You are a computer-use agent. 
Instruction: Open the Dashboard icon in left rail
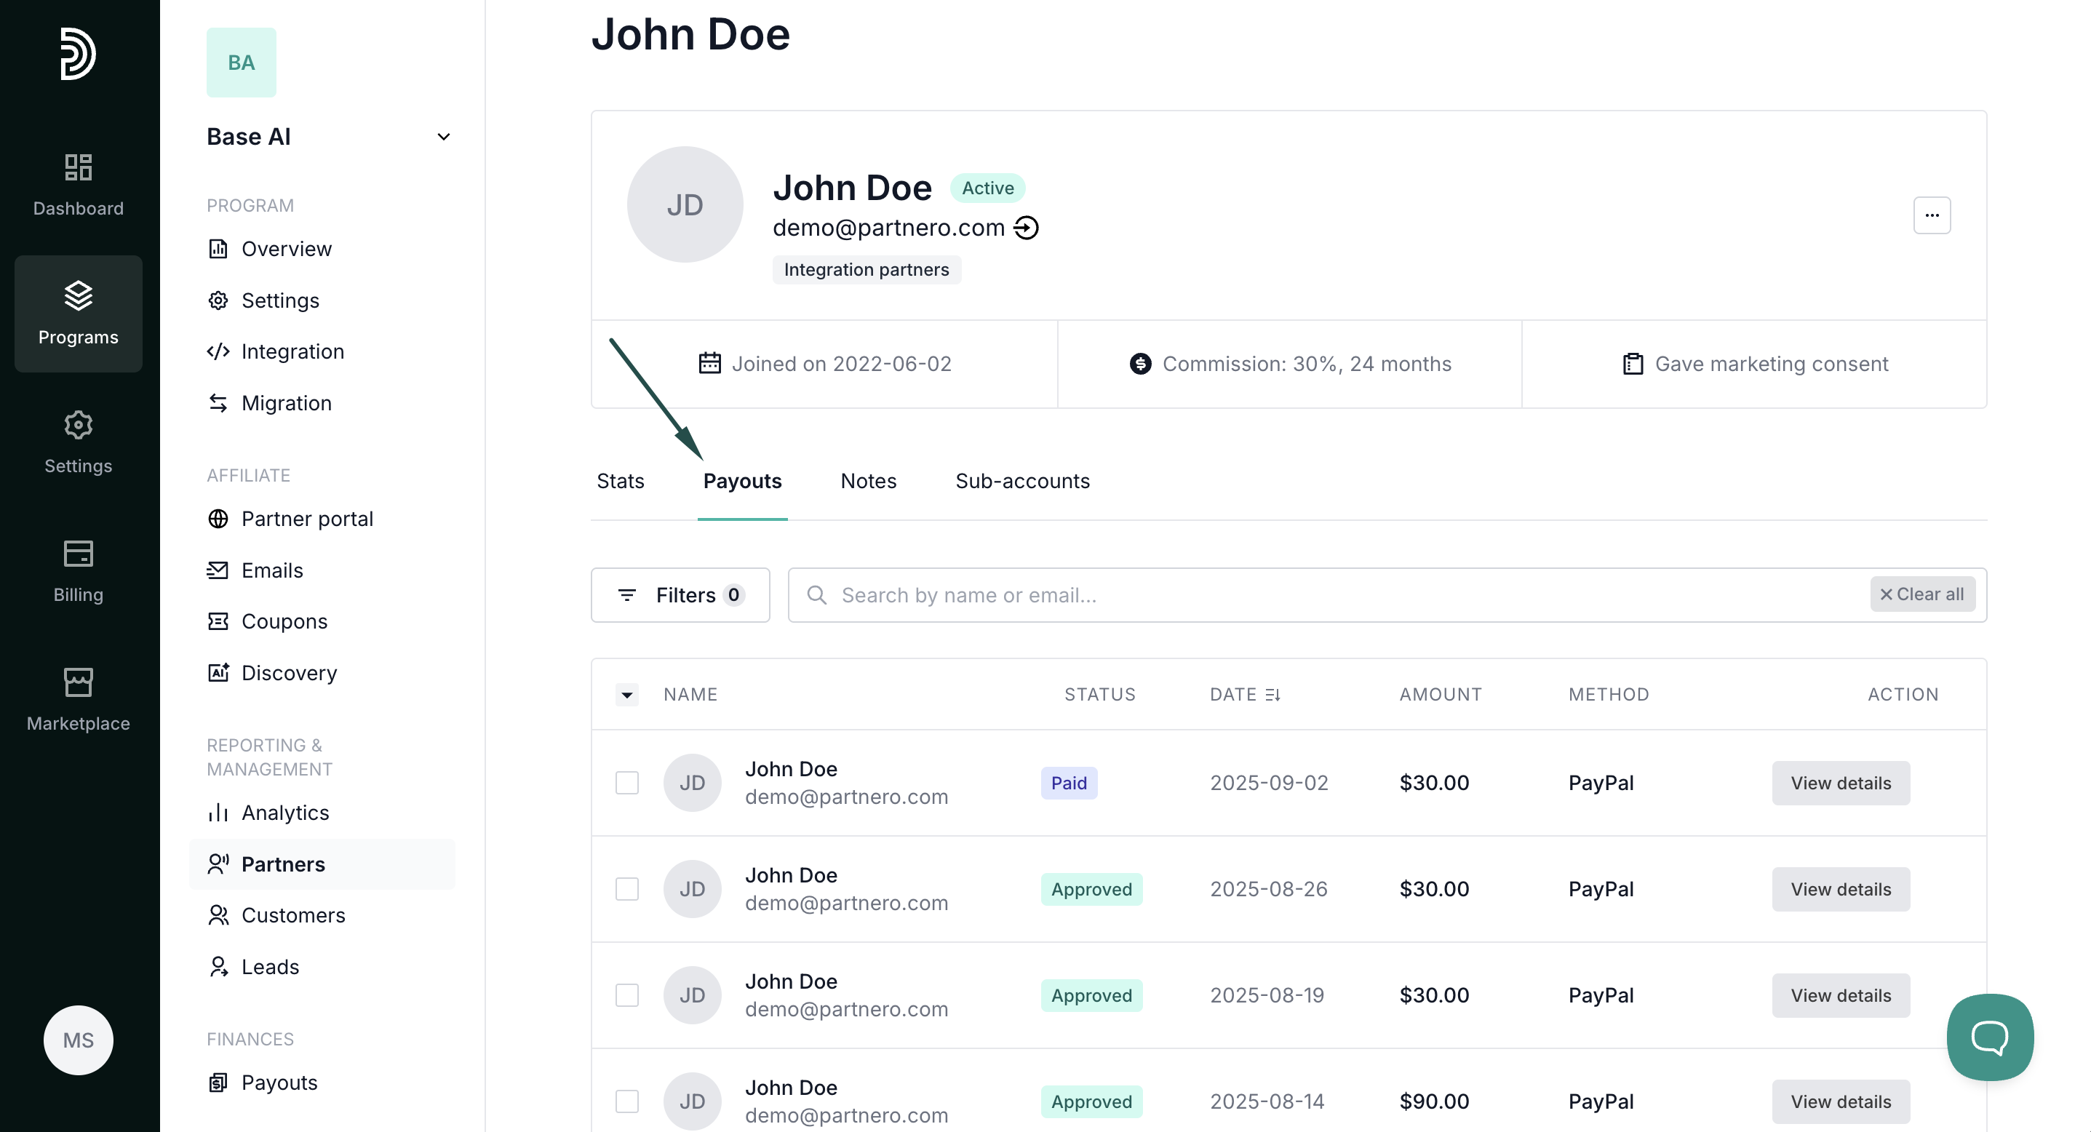[x=78, y=168]
